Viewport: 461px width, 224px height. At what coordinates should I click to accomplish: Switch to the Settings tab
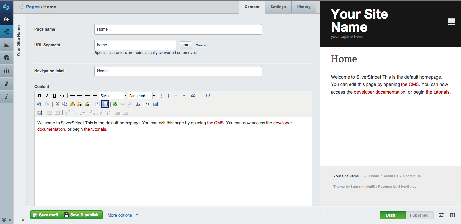[x=278, y=7]
